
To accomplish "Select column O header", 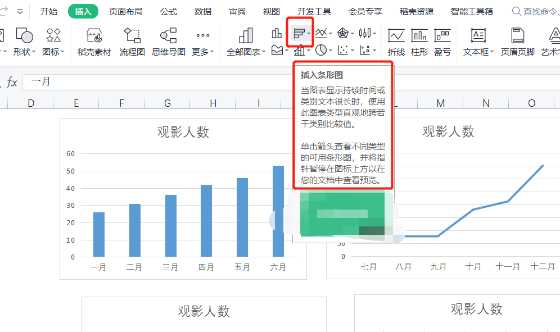I will pyautogui.click(x=531, y=103).
